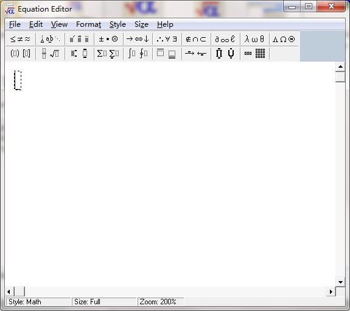Open the set theory symbols palette

[196, 39]
